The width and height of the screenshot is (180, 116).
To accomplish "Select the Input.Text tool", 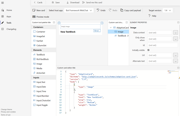I will [39, 82].
